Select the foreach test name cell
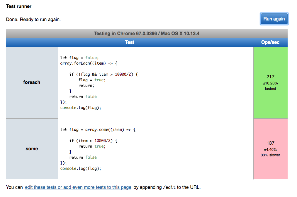The height and width of the screenshot is (197, 297). coord(32,82)
